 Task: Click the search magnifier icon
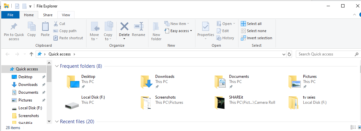click(356, 54)
